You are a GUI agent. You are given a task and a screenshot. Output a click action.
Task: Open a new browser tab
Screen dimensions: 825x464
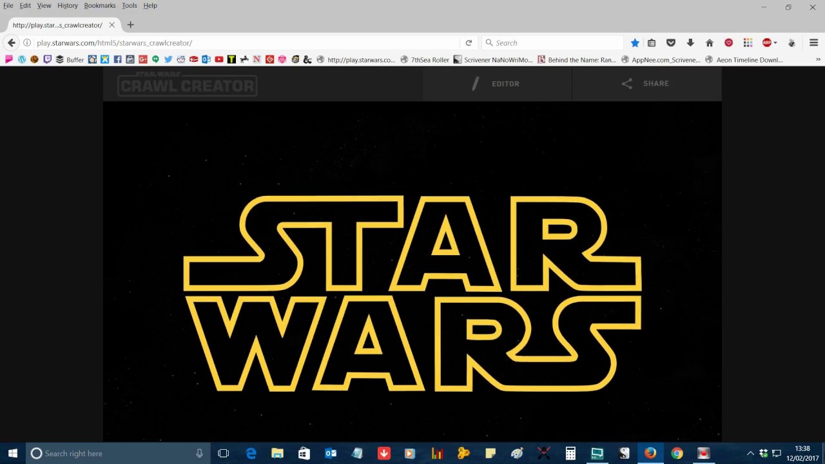130,25
